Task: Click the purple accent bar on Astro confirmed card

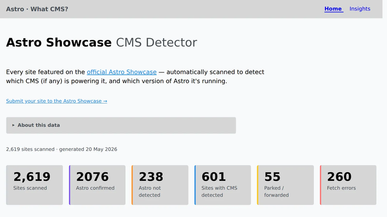Action: tap(70, 185)
